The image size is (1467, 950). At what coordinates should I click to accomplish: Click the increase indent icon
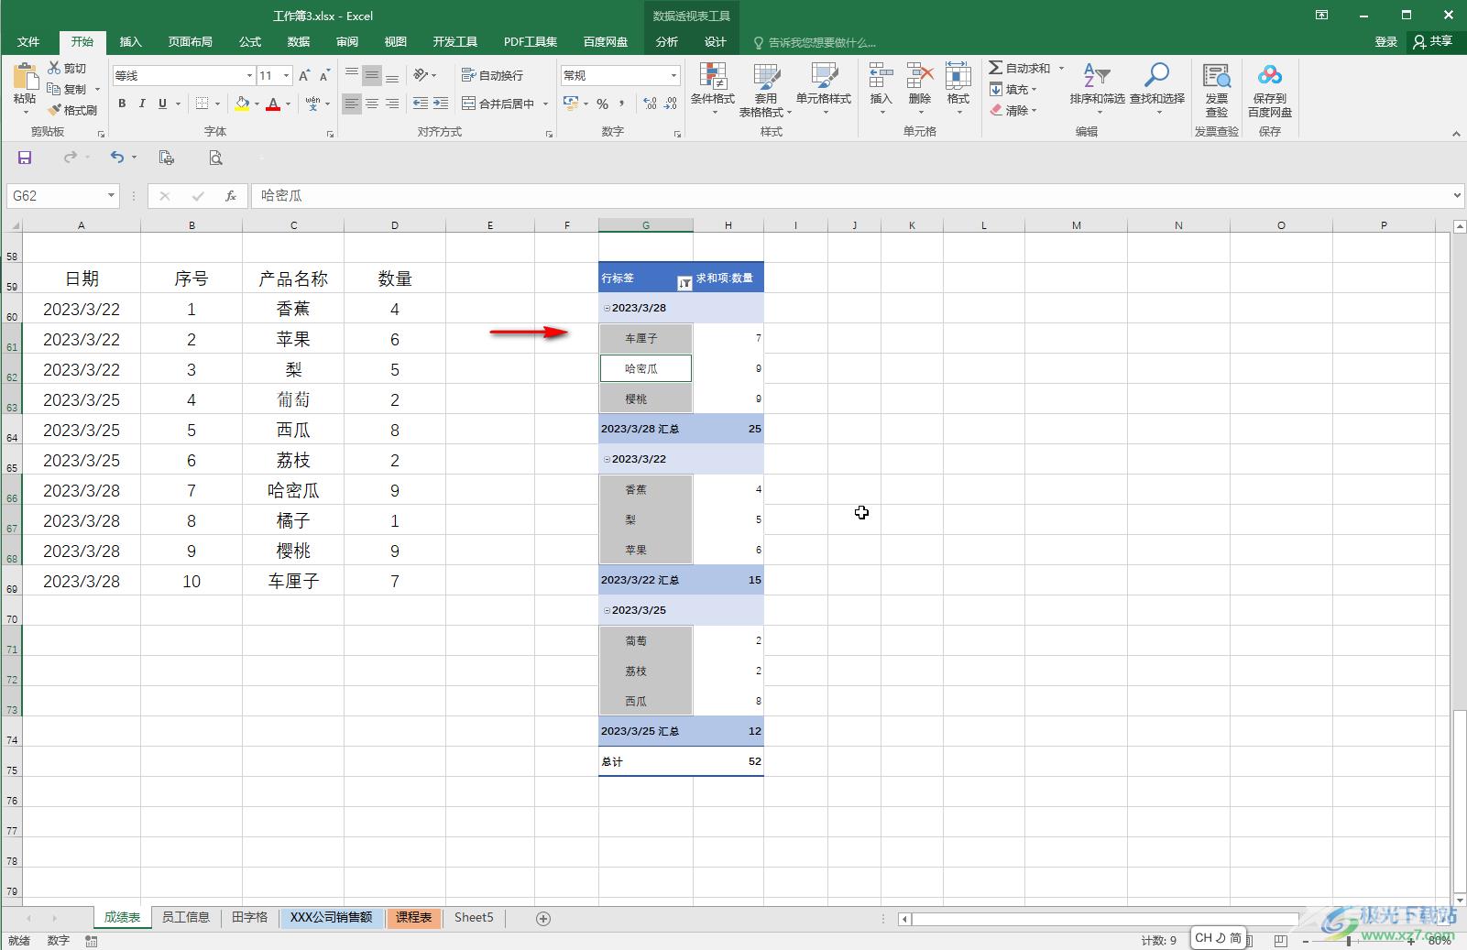click(441, 104)
